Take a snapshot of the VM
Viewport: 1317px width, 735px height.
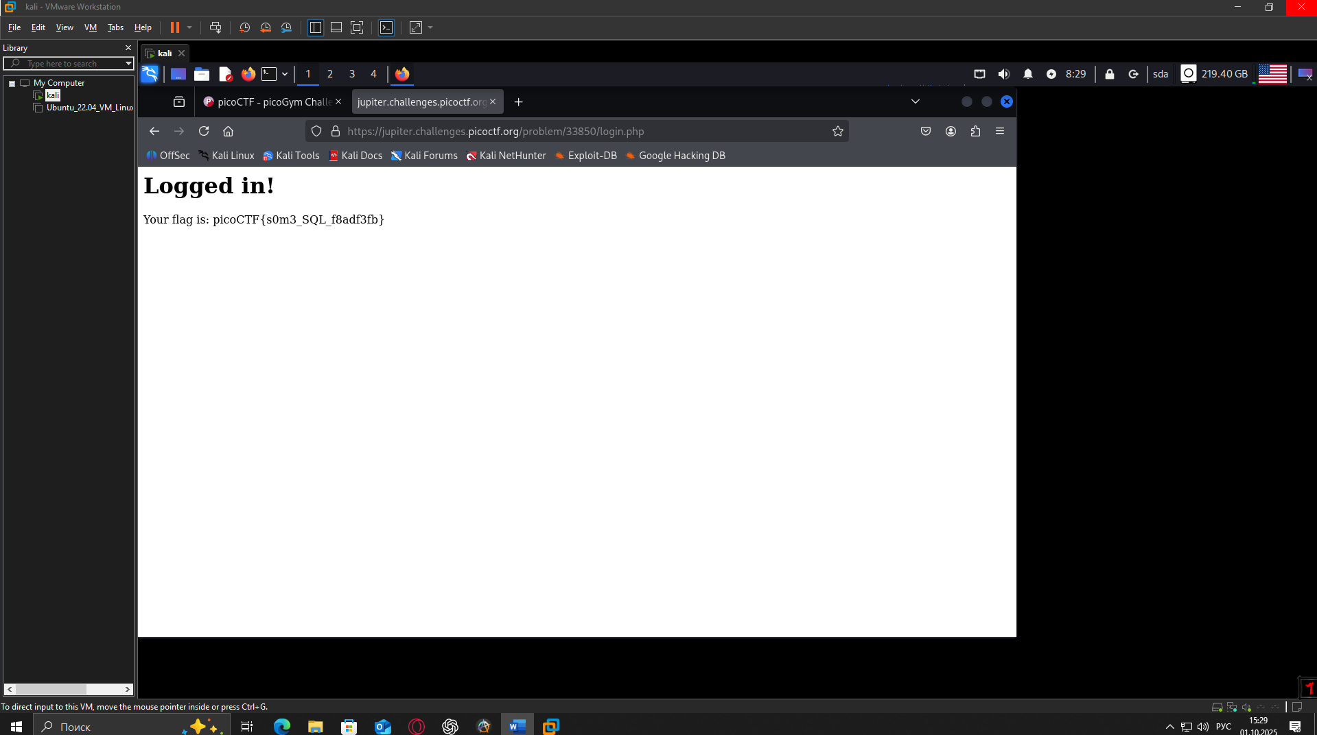click(244, 27)
